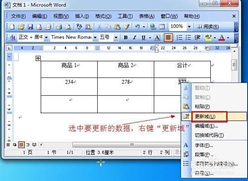
Task: Toggle the Character Border button
Action: 157,38
